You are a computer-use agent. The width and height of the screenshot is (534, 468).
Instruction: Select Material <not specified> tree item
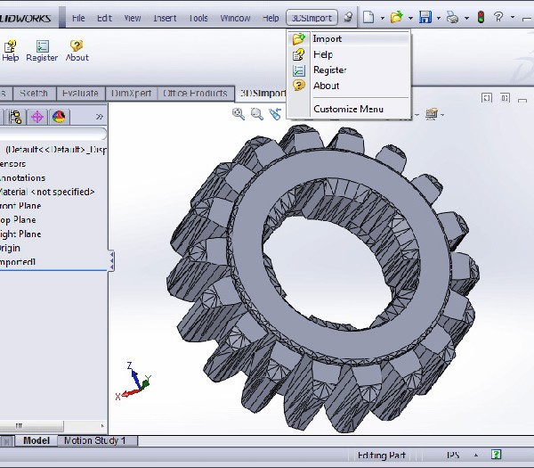coord(47,192)
